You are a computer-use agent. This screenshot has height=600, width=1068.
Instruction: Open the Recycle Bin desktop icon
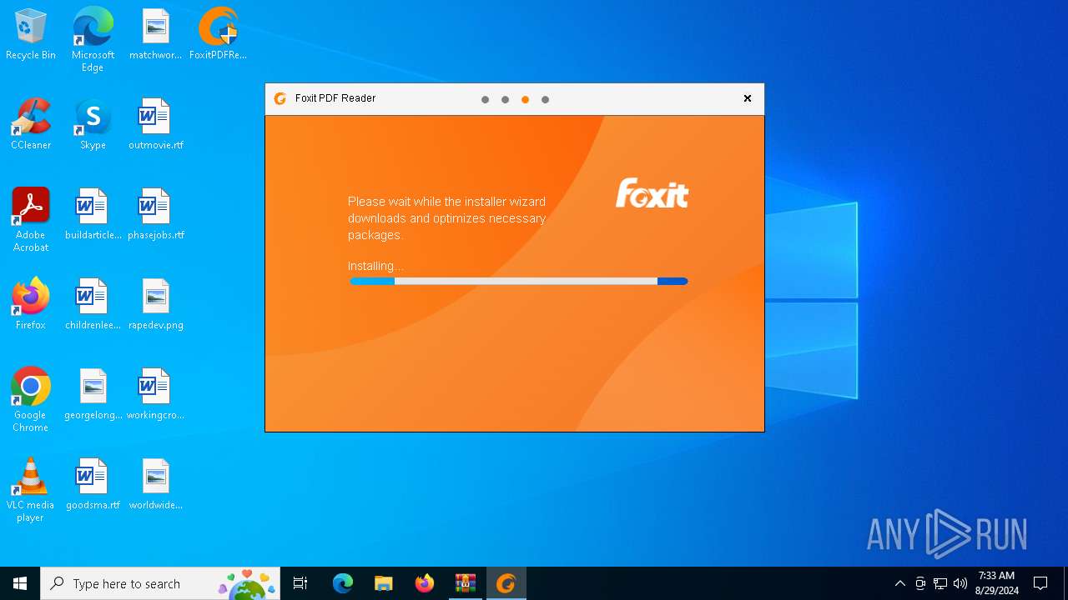[x=31, y=35]
